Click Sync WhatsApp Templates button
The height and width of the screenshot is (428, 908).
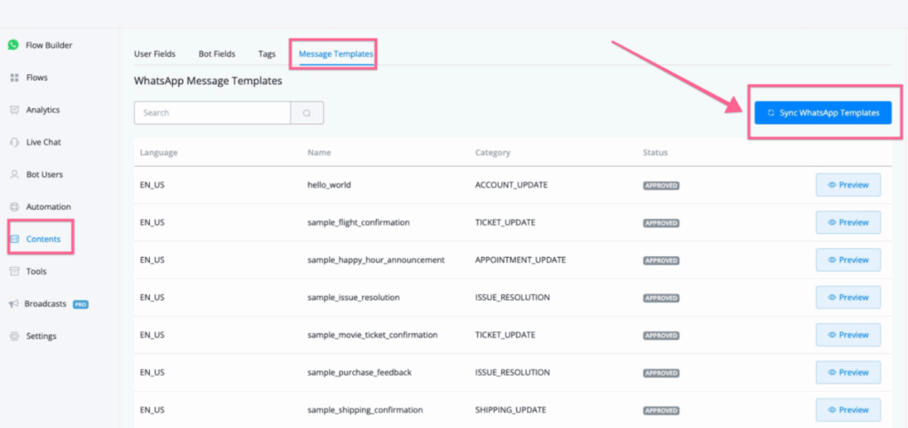coord(823,113)
